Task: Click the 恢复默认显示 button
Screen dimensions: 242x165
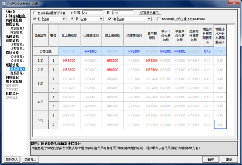Action: point(149,13)
